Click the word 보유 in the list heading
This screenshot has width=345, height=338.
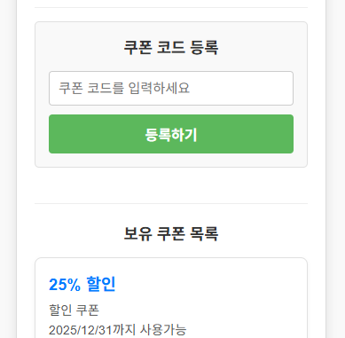pyautogui.click(x=137, y=233)
